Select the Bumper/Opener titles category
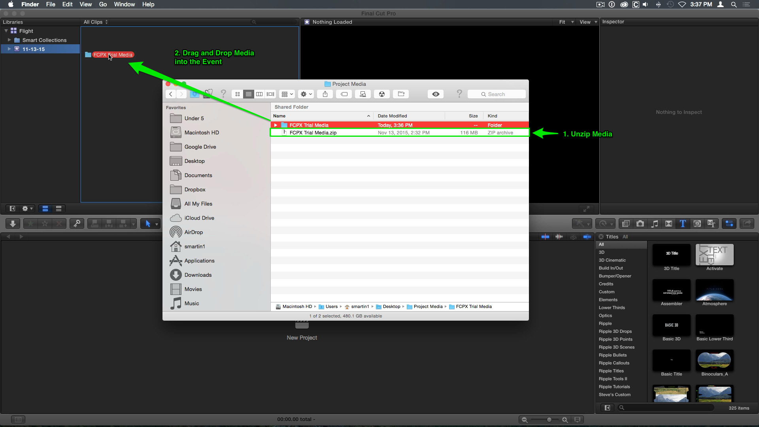 point(615,276)
